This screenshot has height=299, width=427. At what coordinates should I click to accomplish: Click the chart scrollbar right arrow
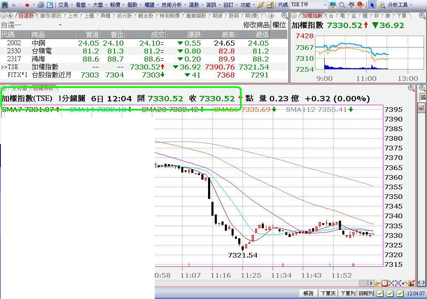tap(371, 283)
